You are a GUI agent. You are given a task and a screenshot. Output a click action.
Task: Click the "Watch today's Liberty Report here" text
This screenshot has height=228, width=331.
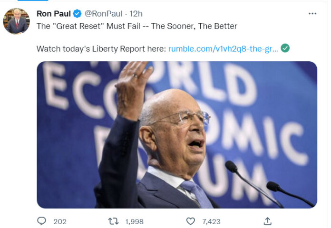[x=101, y=49]
